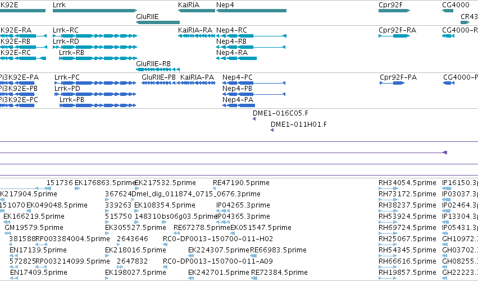Select the Lrrk-RC transcript glyph
The width and height of the screenshot is (478, 281).
pos(95,36)
